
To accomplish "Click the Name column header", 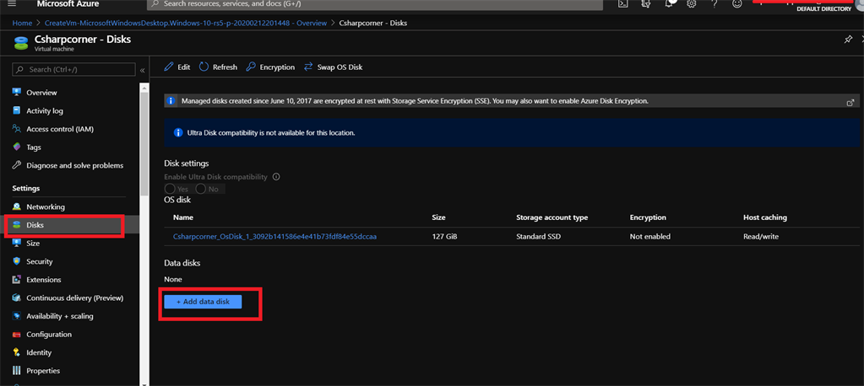I will (x=183, y=217).
